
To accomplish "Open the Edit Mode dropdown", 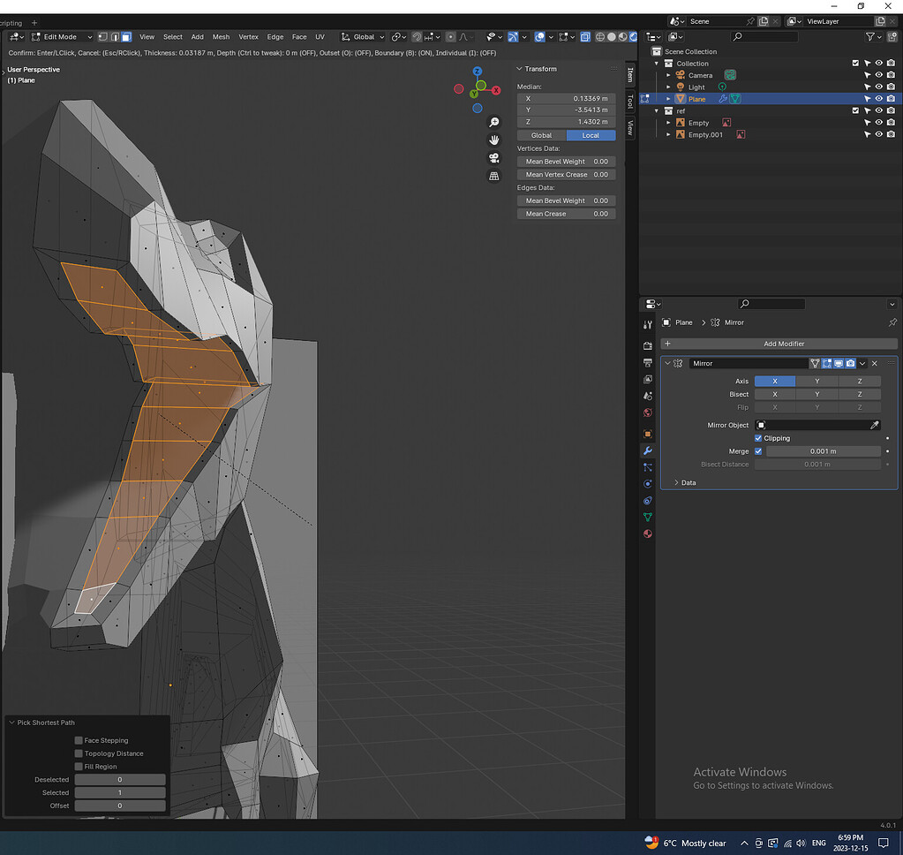I will point(61,37).
